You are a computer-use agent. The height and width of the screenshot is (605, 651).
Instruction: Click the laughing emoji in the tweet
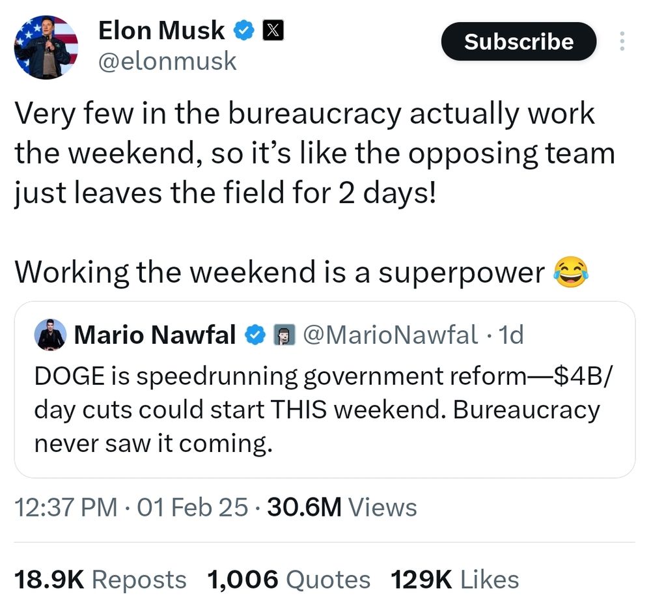point(572,272)
